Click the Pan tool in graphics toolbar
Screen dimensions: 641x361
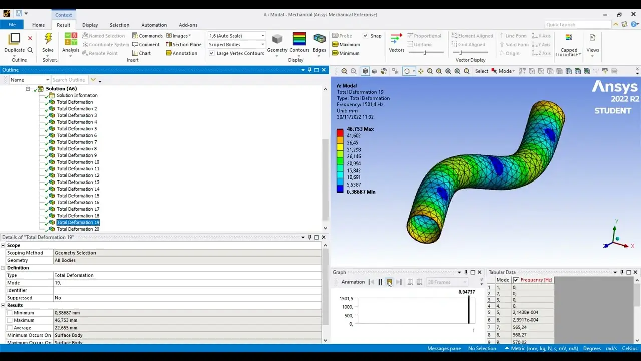click(x=420, y=71)
